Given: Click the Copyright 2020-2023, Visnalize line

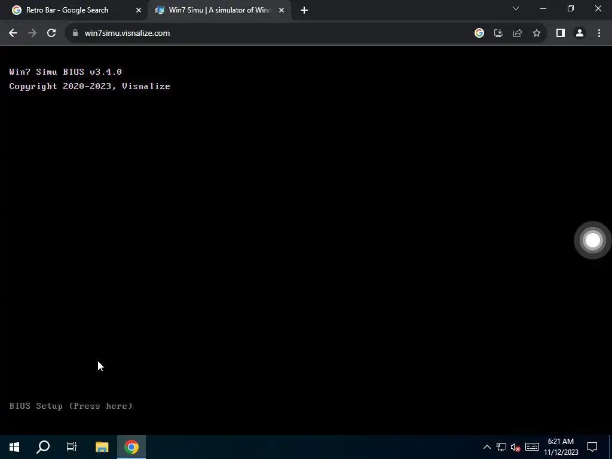Looking at the screenshot, I should coord(90,86).
